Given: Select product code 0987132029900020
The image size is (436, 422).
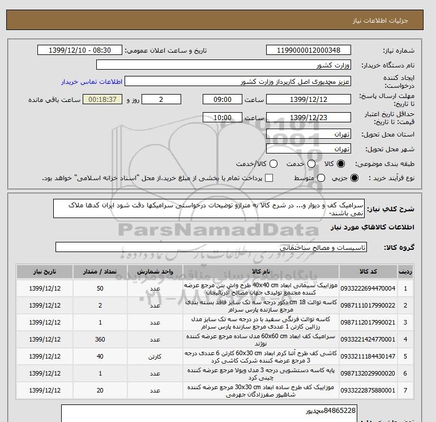Looking at the screenshot, I should tap(368, 373).
